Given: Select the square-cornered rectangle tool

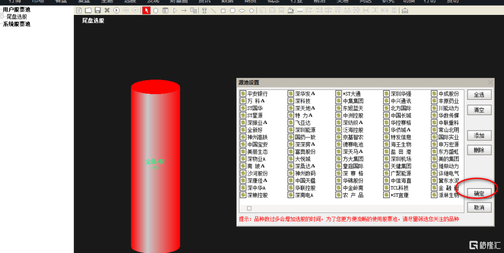Looking at the screenshot, I should 223,11.
